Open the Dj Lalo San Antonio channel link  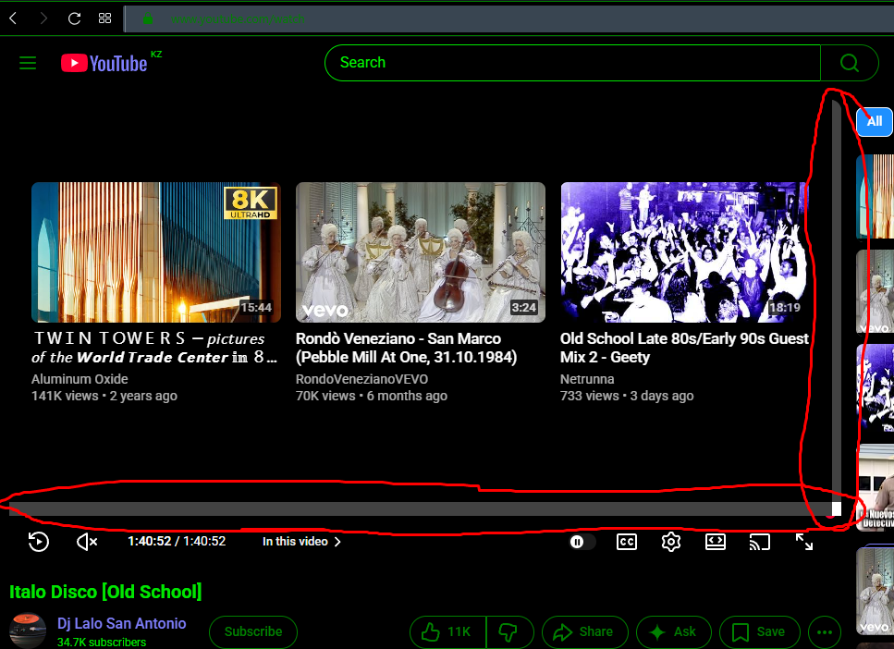121,623
